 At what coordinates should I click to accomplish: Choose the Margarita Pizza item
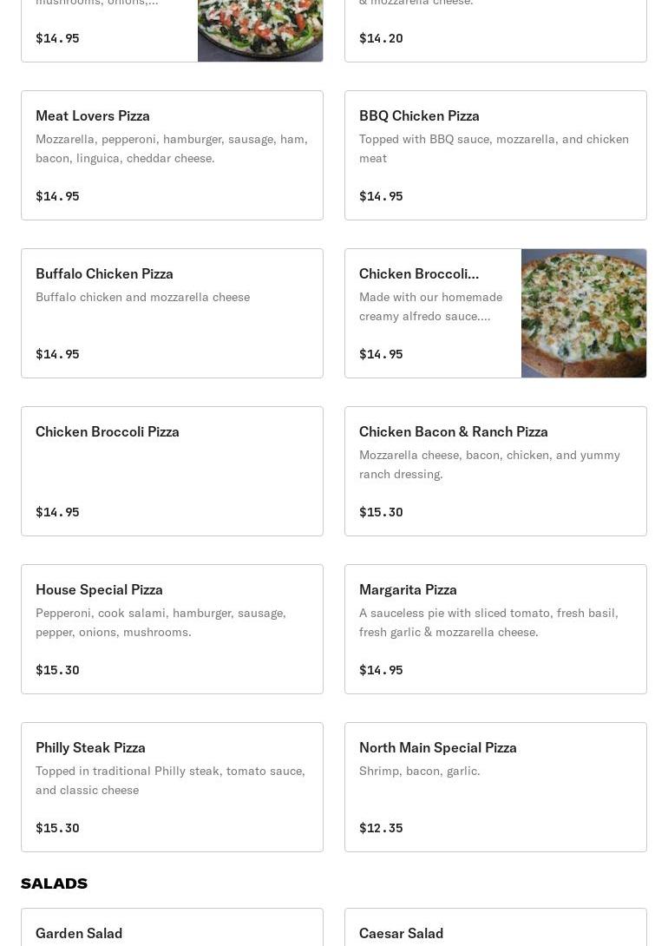click(495, 629)
